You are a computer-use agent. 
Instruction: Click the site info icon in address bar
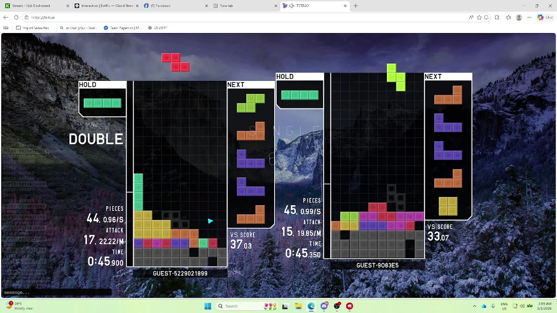(27, 17)
